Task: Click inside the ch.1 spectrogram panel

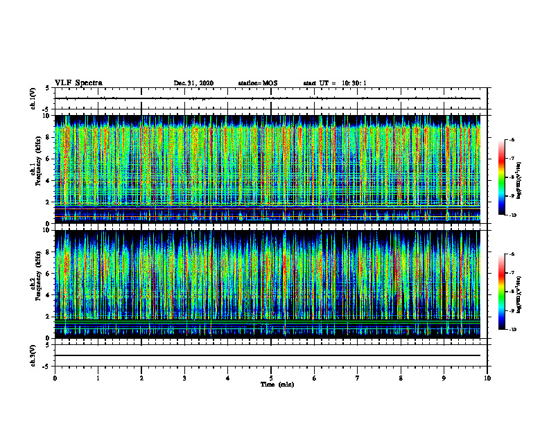Action: tap(267, 169)
